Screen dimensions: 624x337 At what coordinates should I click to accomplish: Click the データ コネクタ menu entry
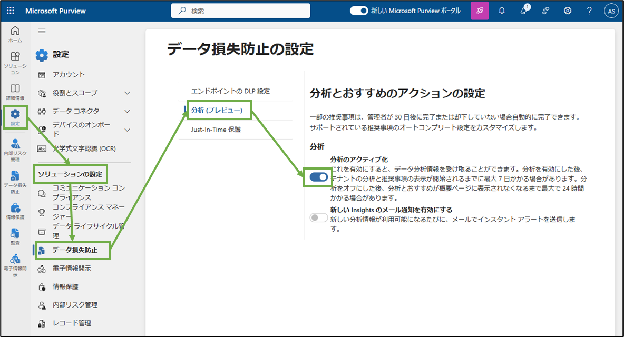tap(76, 111)
